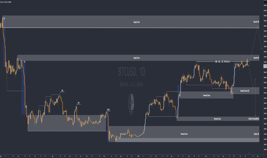
Task: Select the 'Bearish OB' label in the top supply zone
Action: pos(256,22)
